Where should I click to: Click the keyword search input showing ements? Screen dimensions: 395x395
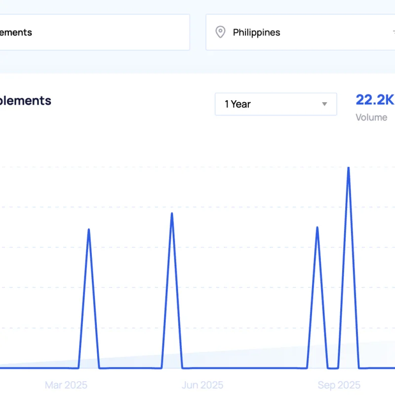coord(94,32)
